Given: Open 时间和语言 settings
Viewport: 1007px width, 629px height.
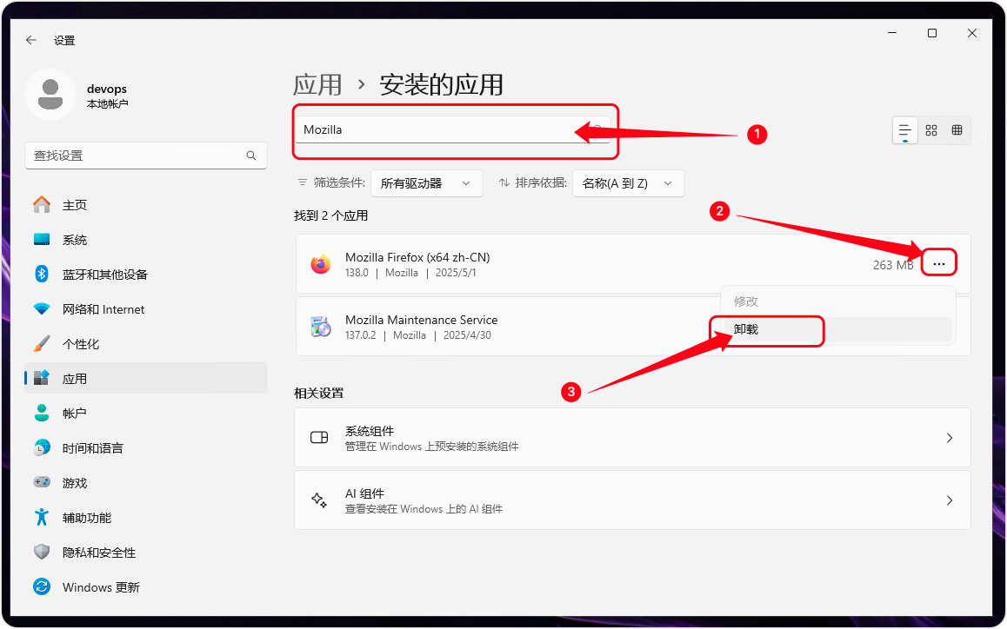Looking at the screenshot, I should [x=146, y=448].
